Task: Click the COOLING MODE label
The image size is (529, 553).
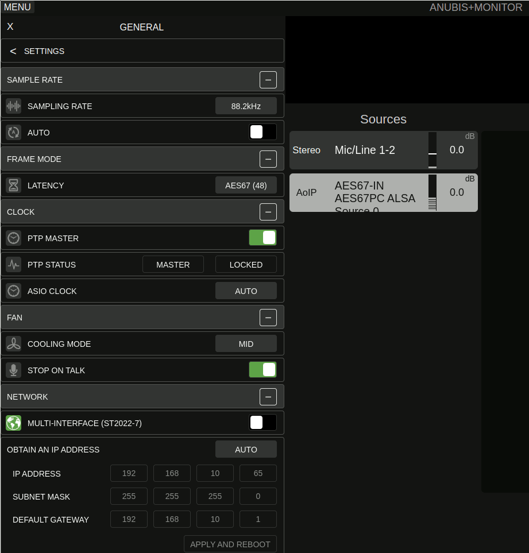Action: tap(59, 344)
